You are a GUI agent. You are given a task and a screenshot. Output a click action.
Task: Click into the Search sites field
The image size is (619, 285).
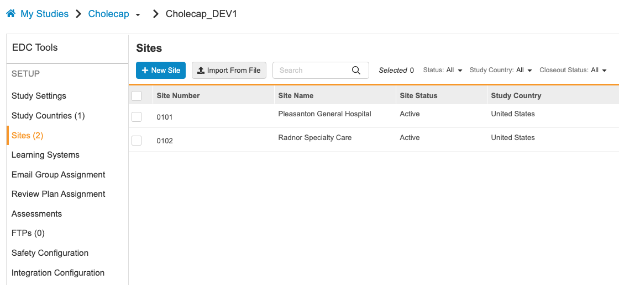tap(312, 70)
